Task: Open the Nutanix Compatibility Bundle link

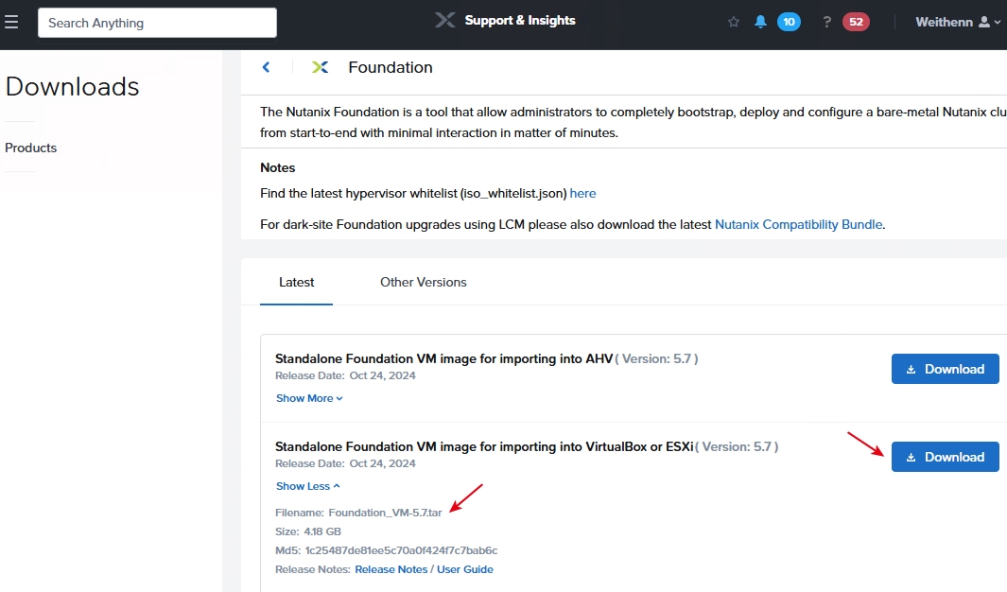Action: [798, 225]
